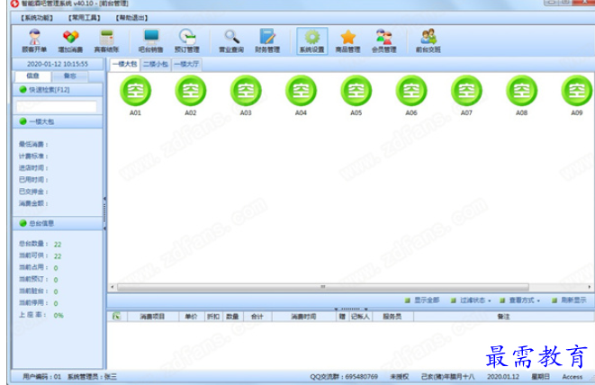Open 宾客结账 guest checkout calculator icon
Screen dimensions: 595x385
click(106, 41)
